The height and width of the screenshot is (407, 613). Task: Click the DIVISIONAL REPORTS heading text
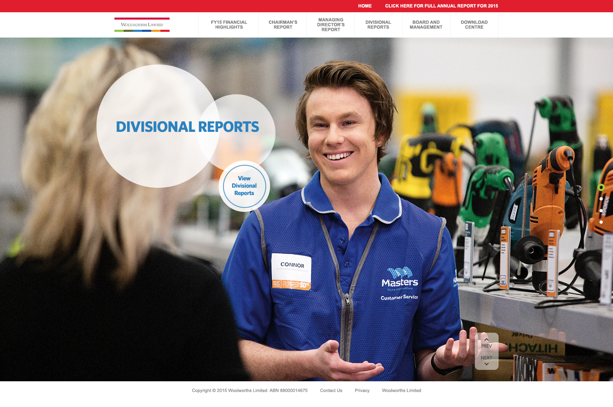pos(188,127)
